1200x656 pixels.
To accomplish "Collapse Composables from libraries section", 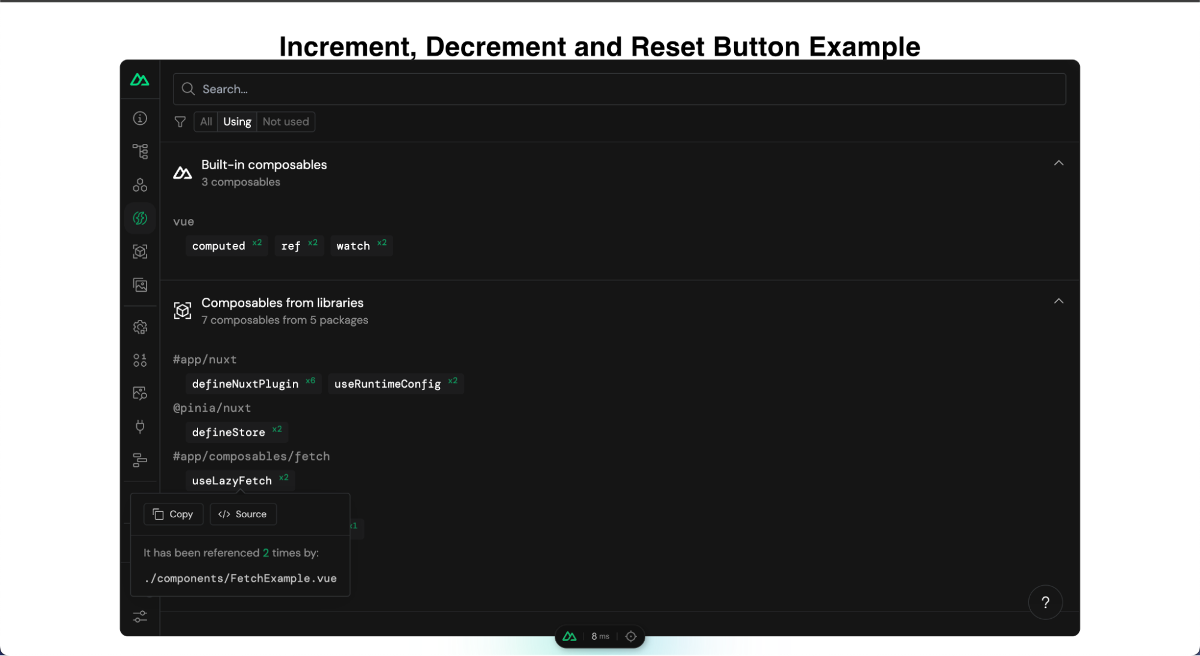I will [x=1059, y=301].
